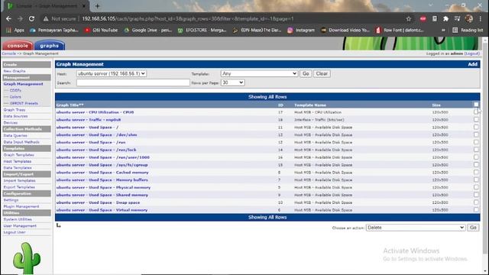
Task: Sort by the Template Name column header
Action: [x=310, y=105]
